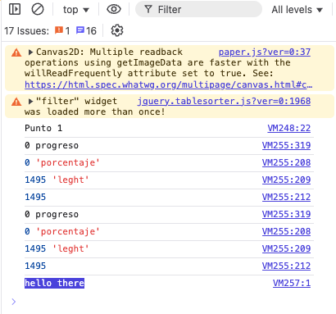The height and width of the screenshot is (314, 336).
Task: Expand the "filter" widget warning
Action: 30,102
